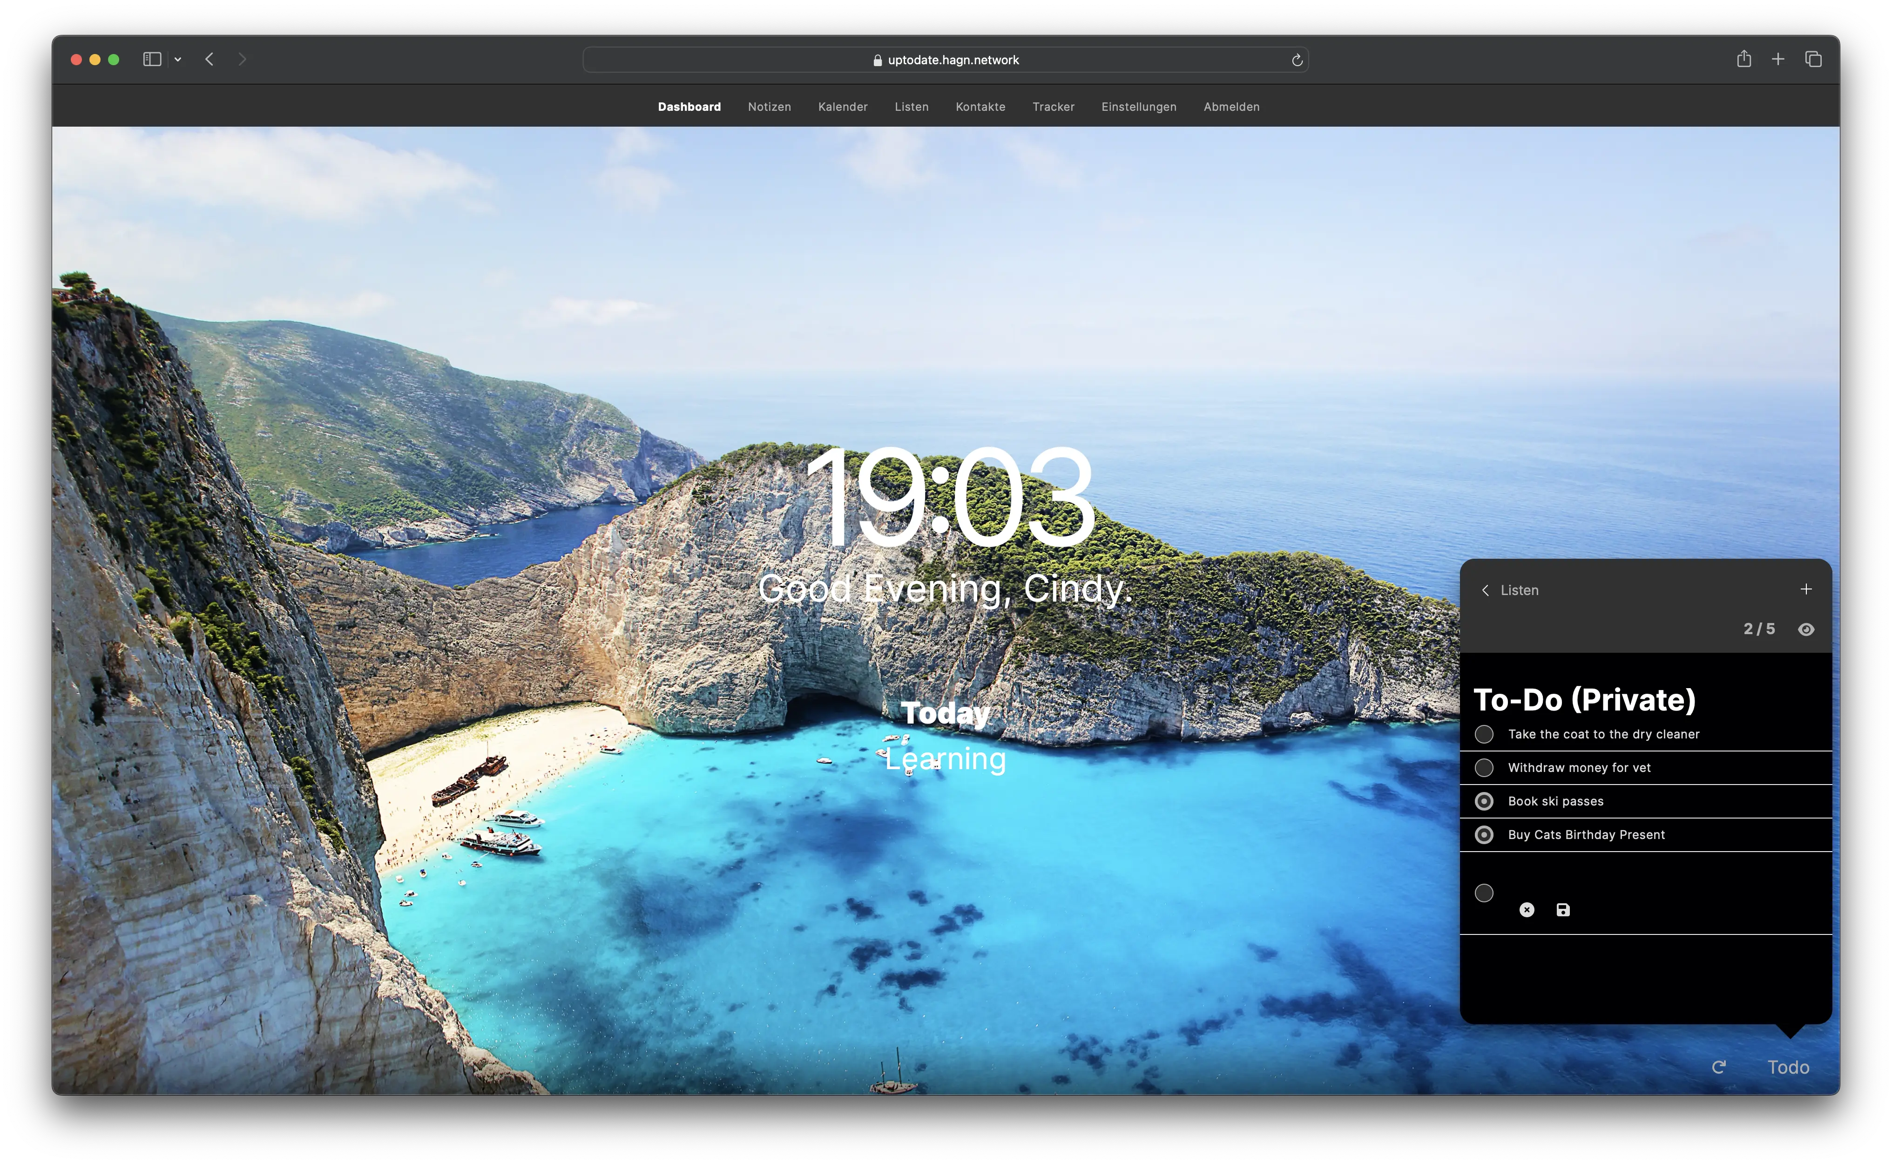
Task: Toggle Safari sidebar icon
Action: pyautogui.click(x=152, y=59)
